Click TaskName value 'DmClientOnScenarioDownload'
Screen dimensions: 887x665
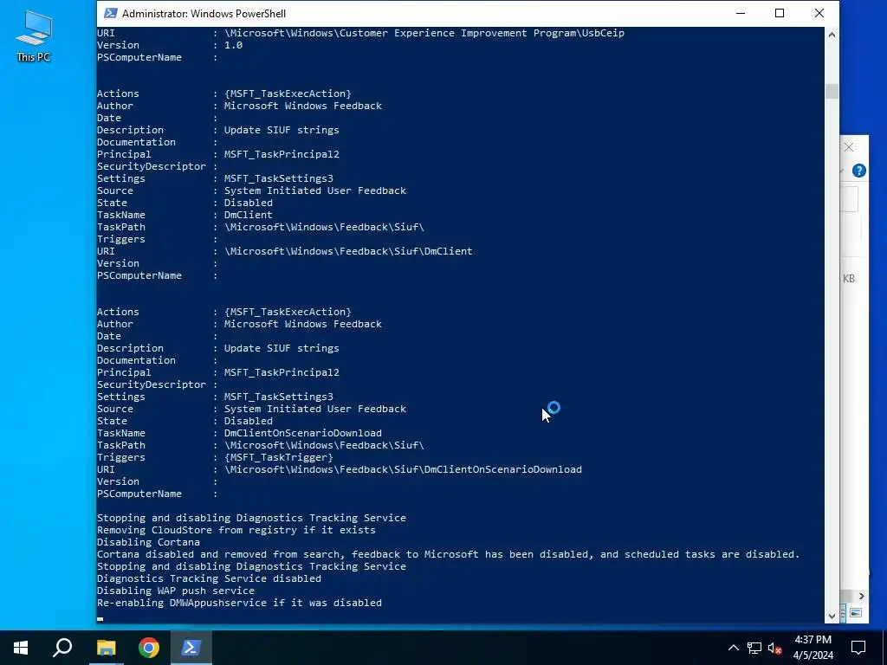(302, 433)
